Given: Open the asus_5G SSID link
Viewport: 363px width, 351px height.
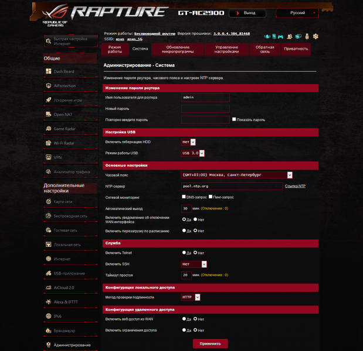Looking at the screenshot, I should coord(135,39).
